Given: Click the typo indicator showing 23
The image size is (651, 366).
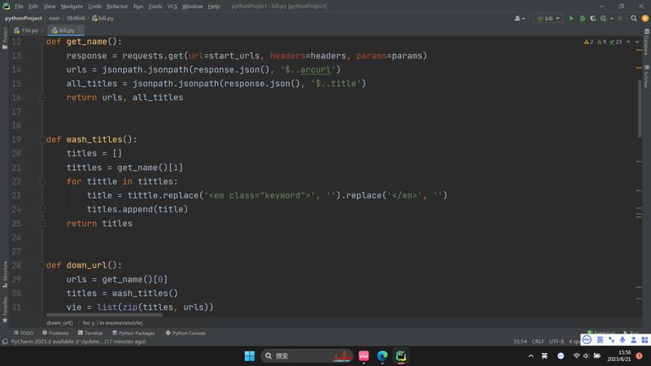Looking at the screenshot, I should 616,42.
